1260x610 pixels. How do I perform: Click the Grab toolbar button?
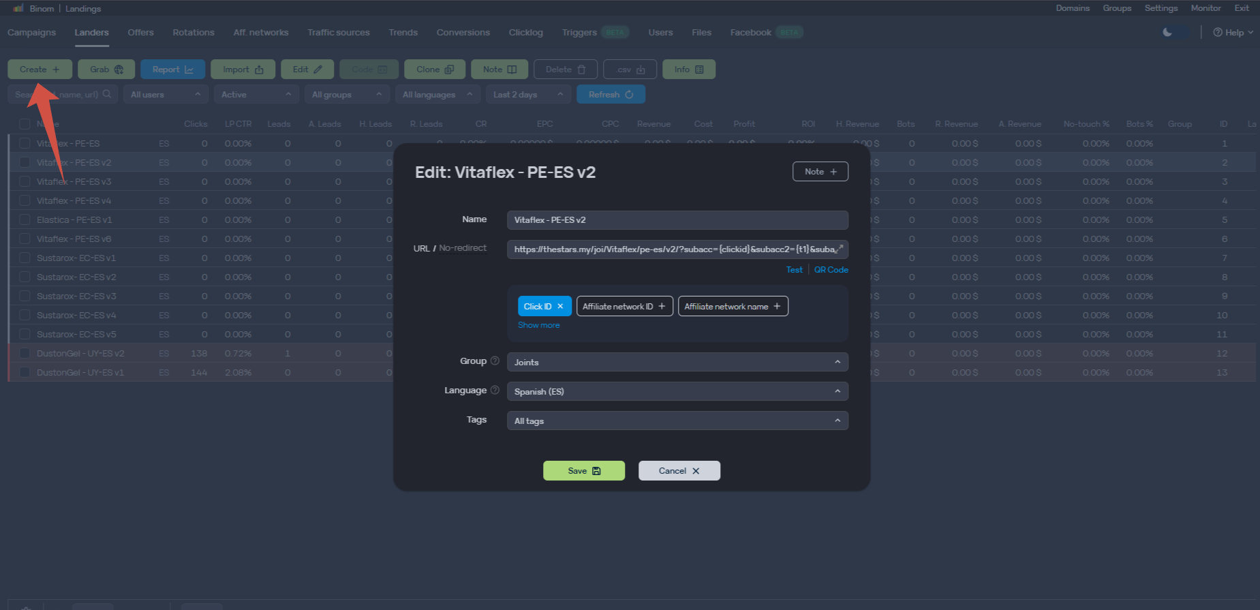point(106,70)
